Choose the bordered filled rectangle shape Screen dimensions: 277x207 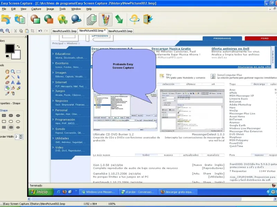pyautogui.click(x=4, y=116)
